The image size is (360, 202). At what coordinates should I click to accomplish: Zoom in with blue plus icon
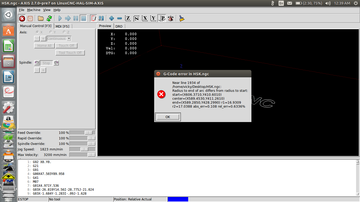[111, 18]
